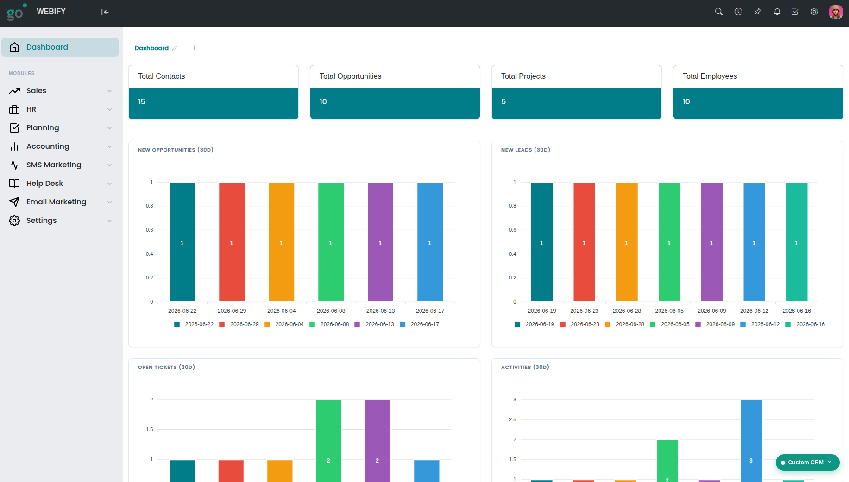Open the Total Projects card

577,92
